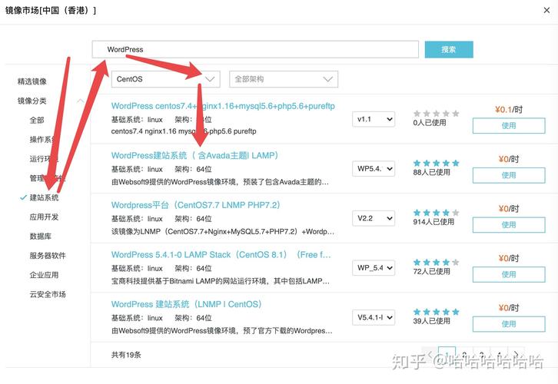Image resolution: width=558 pixels, height=384 pixels.
Task: Click 使用 for WordPress 5.4.1-0 LAMP Stack
Action: tap(509, 274)
